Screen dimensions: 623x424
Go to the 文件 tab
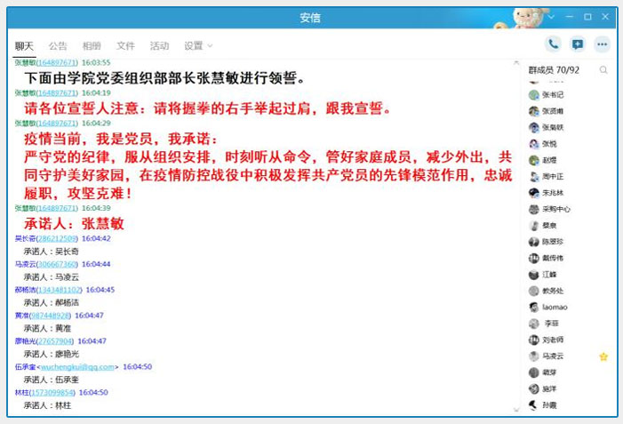[x=125, y=46]
